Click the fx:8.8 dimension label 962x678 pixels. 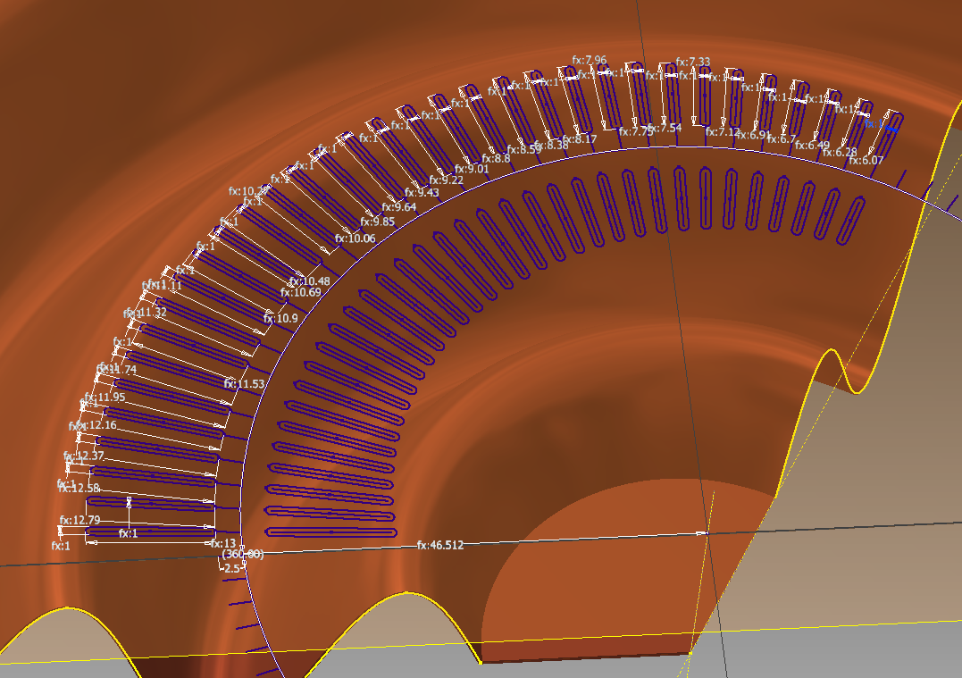coord(495,159)
